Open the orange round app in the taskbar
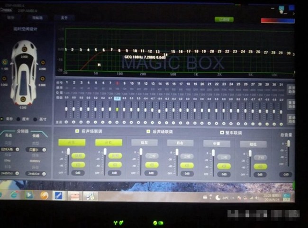This screenshot has height=228, width=308. (x=44, y=196)
